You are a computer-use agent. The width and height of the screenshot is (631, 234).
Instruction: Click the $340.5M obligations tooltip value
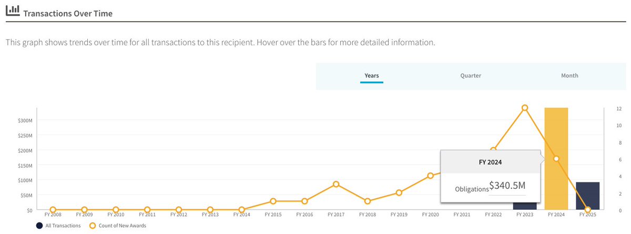point(507,185)
